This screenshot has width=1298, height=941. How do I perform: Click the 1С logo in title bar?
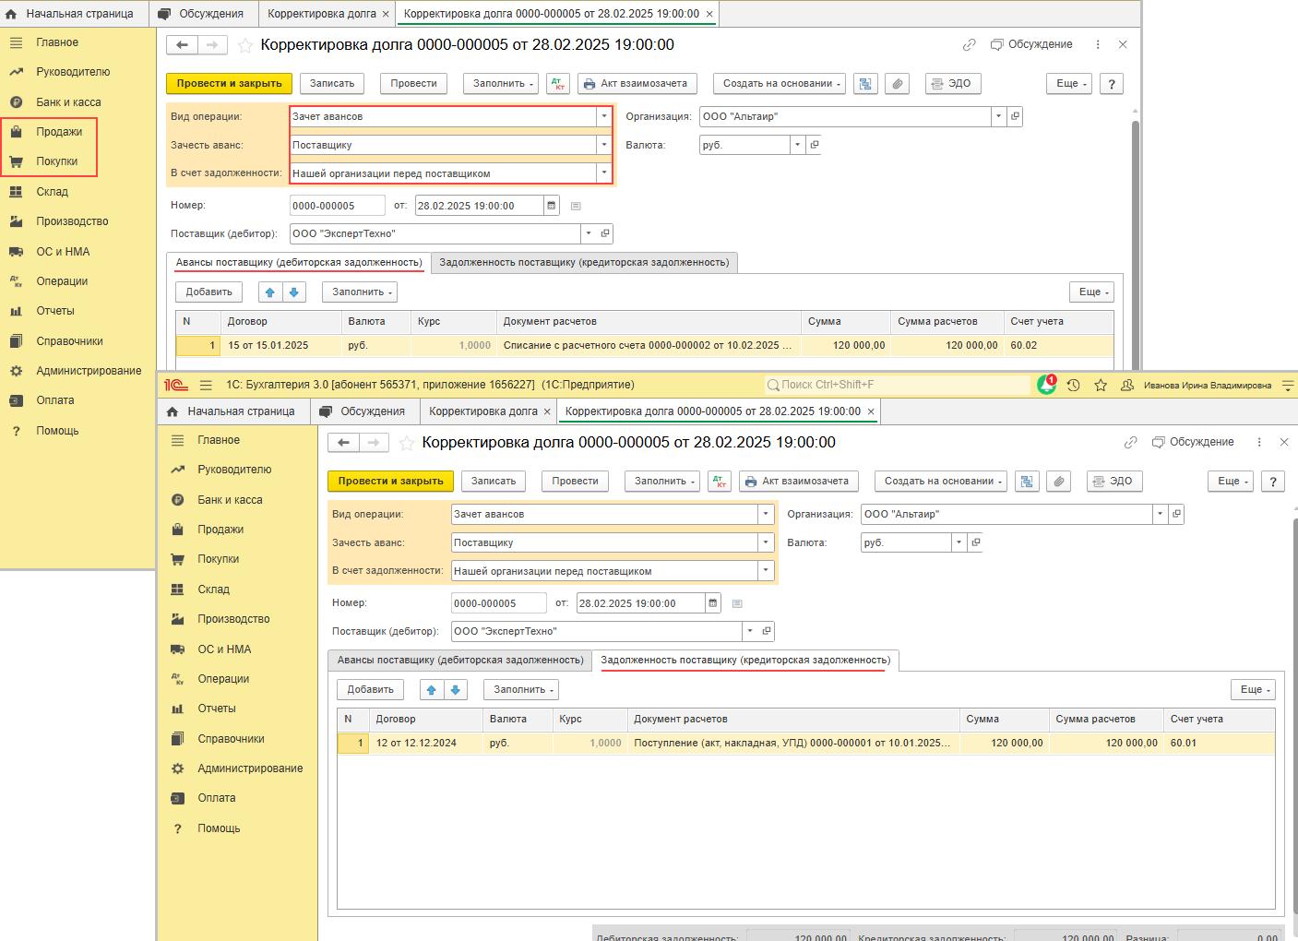(x=176, y=385)
